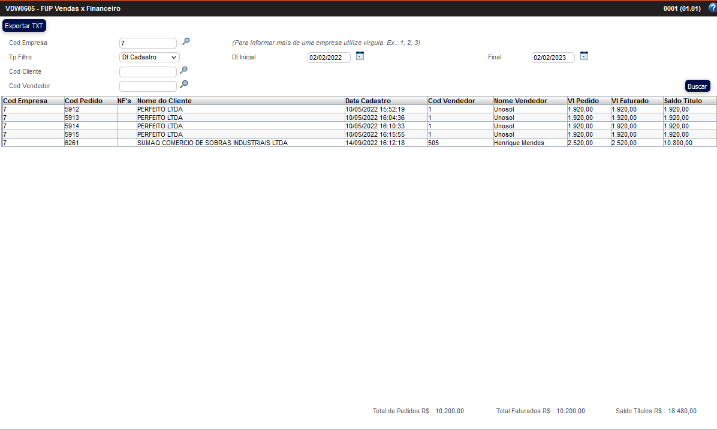Expand the Tp Filtro dropdown
The width and height of the screenshot is (717, 430).
point(149,58)
